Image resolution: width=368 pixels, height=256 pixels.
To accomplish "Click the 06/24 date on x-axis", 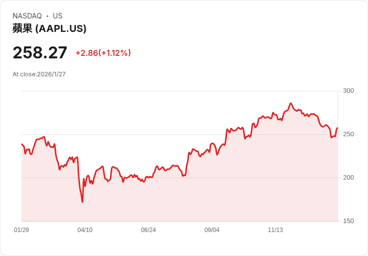I will [x=148, y=230].
